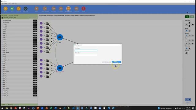Image resolution: width=196 pixels, height=110 pixels.
Task: Open the Edit menu
Action: [x=9, y=4]
